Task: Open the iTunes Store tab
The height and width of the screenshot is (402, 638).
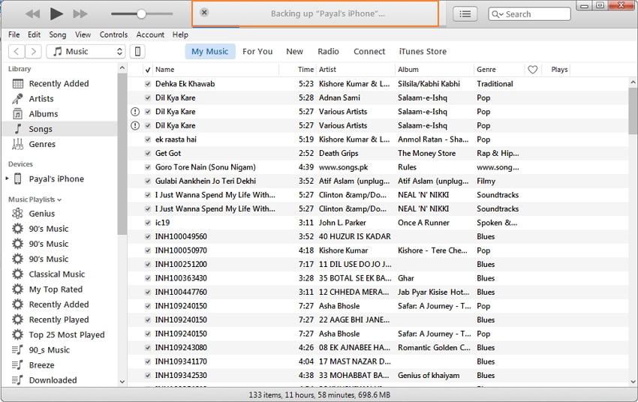Action: pos(423,51)
